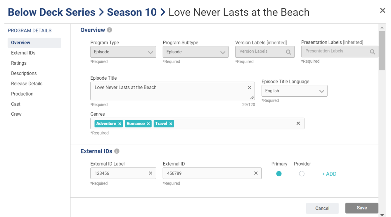Select the Provider radio button
This screenshot has height=217, width=391.
(302, 174)
